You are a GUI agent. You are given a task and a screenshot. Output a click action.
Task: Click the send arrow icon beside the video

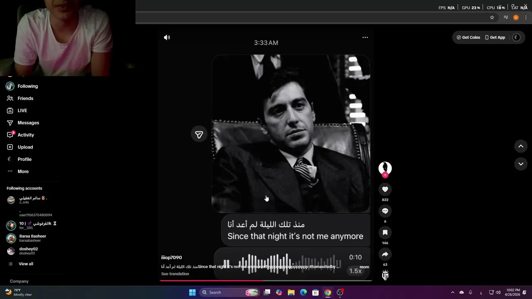pos(199,135)
